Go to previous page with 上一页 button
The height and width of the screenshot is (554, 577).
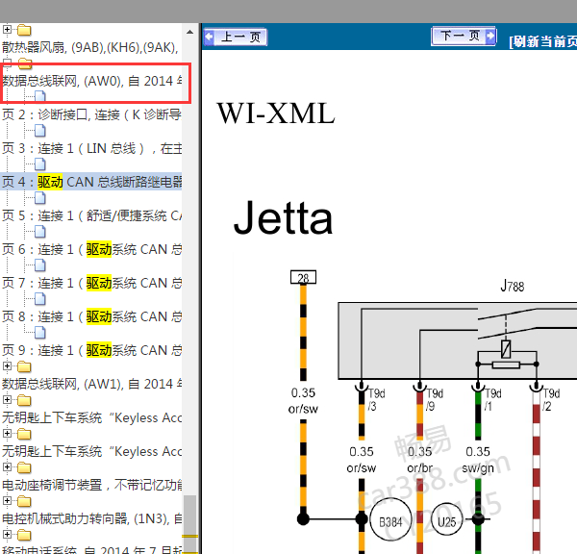[236, 37]
